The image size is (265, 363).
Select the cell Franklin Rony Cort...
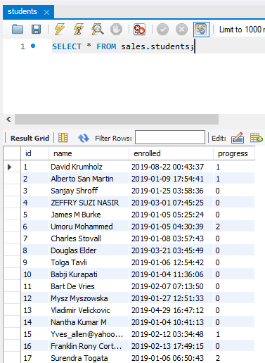coord(89,346)
